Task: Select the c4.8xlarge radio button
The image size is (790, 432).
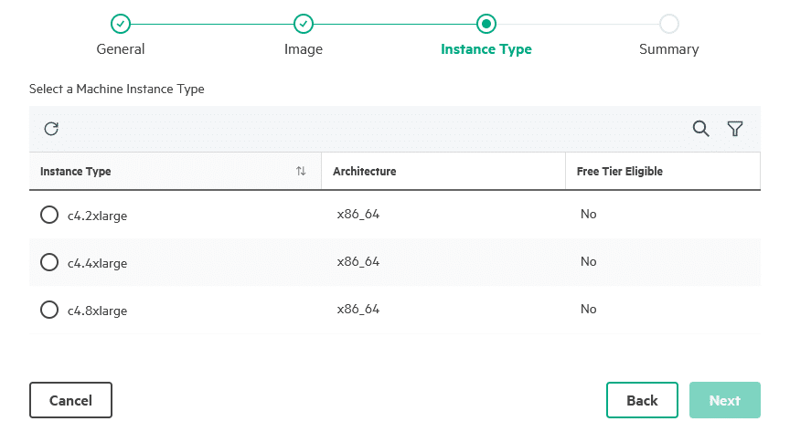Action: click(49, 309)
